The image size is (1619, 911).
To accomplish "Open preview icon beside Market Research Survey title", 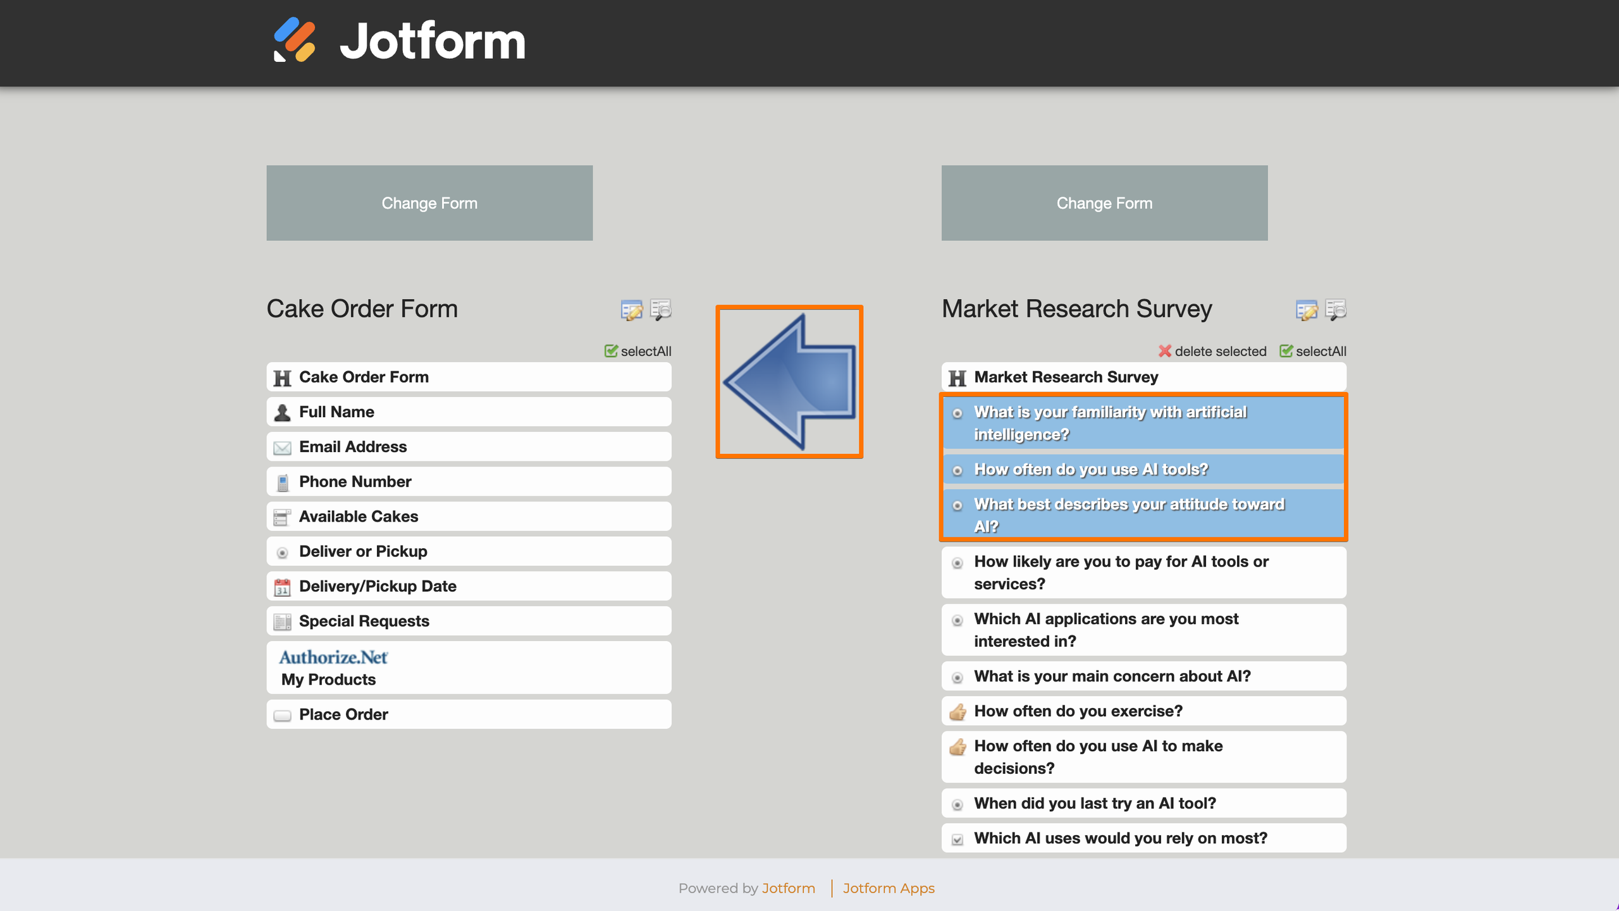I will [1336, 310].
